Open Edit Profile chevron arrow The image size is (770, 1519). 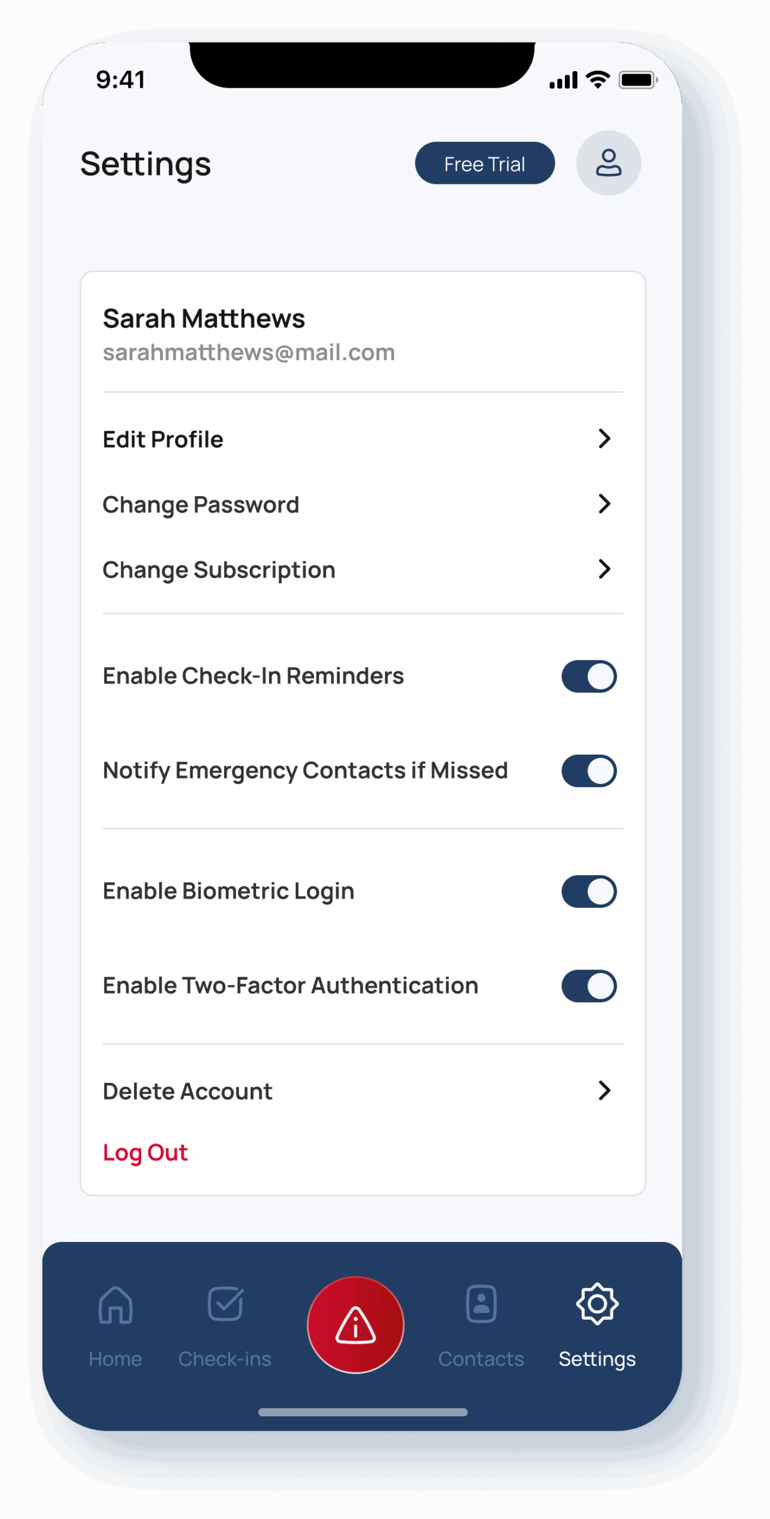coord(604,439)
